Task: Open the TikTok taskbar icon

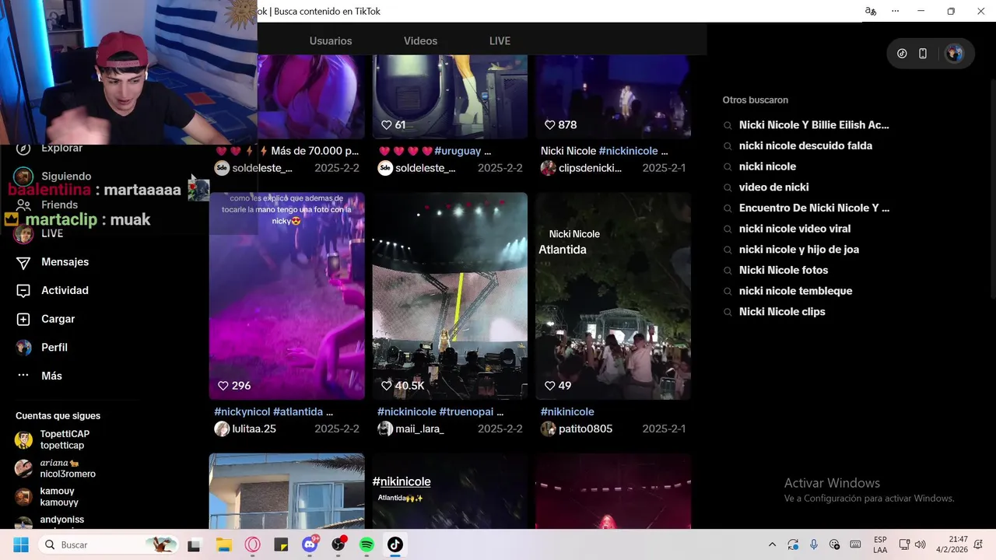Action: point(395,544)
